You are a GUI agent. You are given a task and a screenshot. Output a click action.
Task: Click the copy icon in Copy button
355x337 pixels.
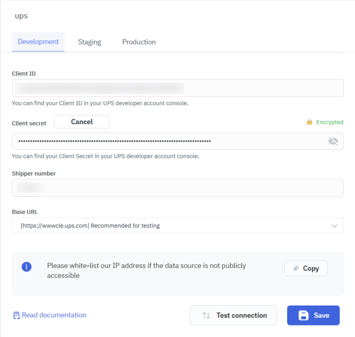point(296,268)
